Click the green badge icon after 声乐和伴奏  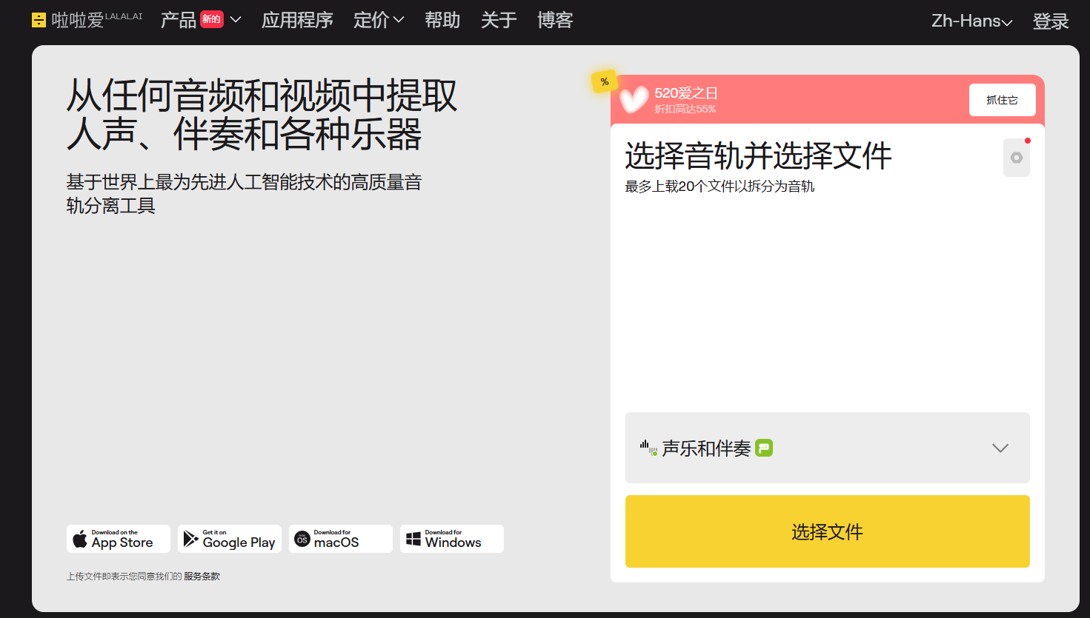click(x=764, y=448)
